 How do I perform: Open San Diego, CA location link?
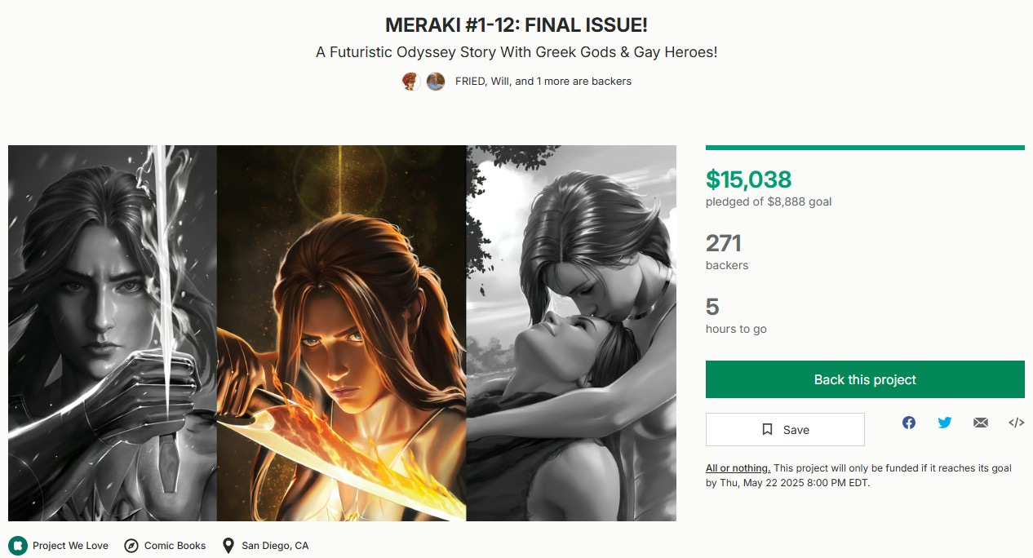[x=275, y=546]
